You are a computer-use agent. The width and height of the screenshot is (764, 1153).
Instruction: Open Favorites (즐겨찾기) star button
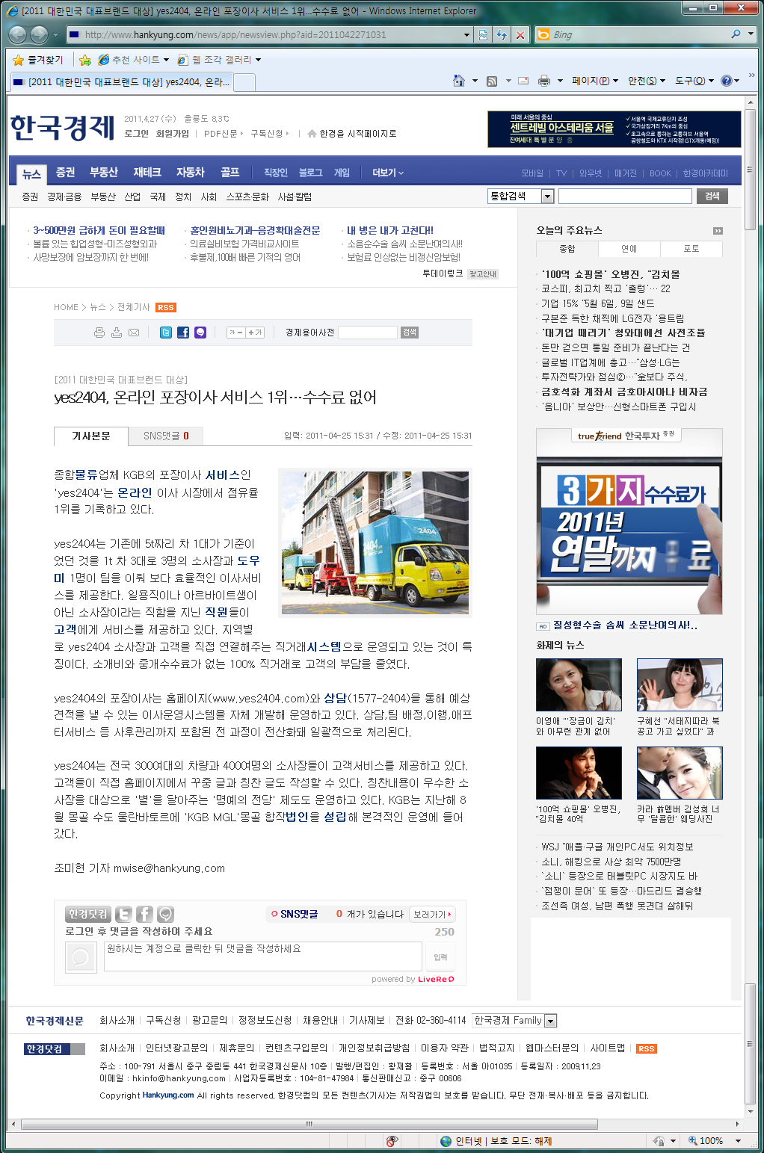(38, 60)
